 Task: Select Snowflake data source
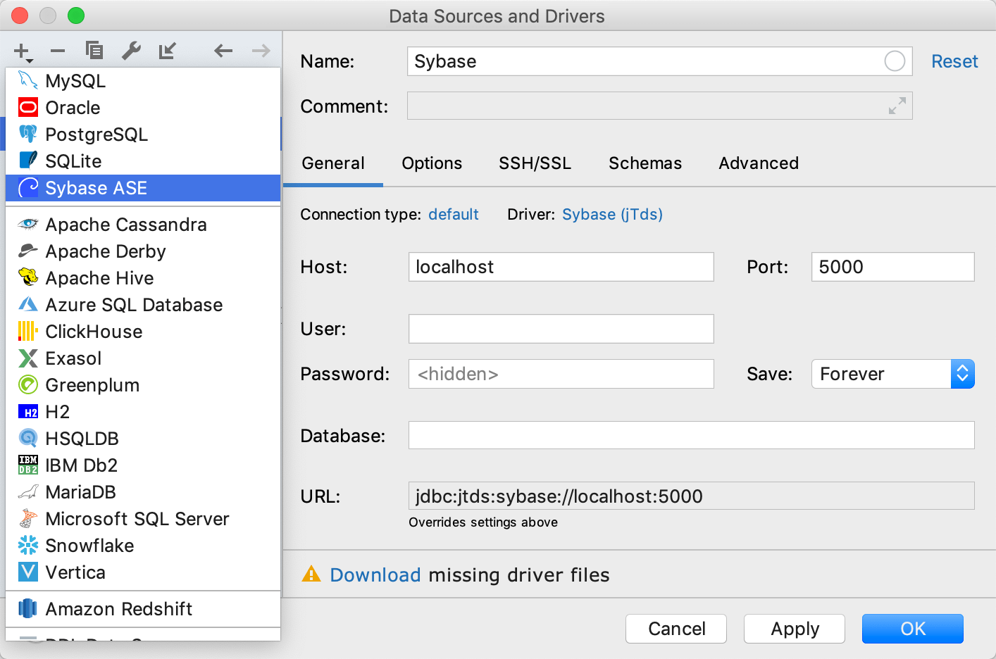click(x=143, y=546)
